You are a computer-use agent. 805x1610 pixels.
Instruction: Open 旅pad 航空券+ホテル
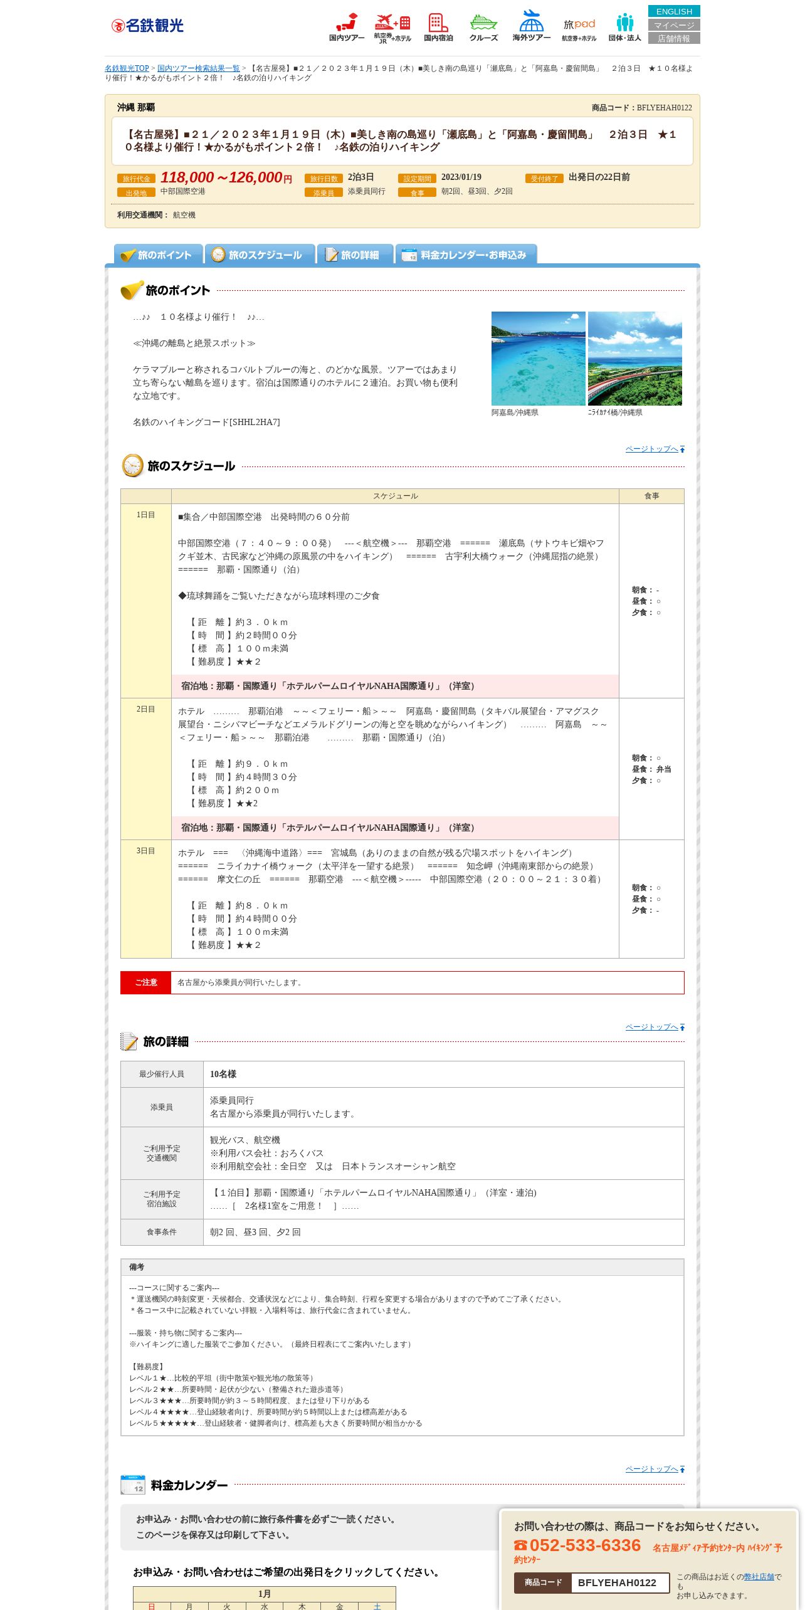point(579,29)
